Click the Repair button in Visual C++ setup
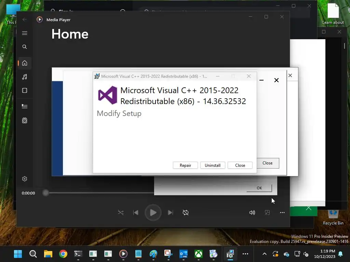The image size is (350, 262). pyautogui.click(x=185, y=165)
